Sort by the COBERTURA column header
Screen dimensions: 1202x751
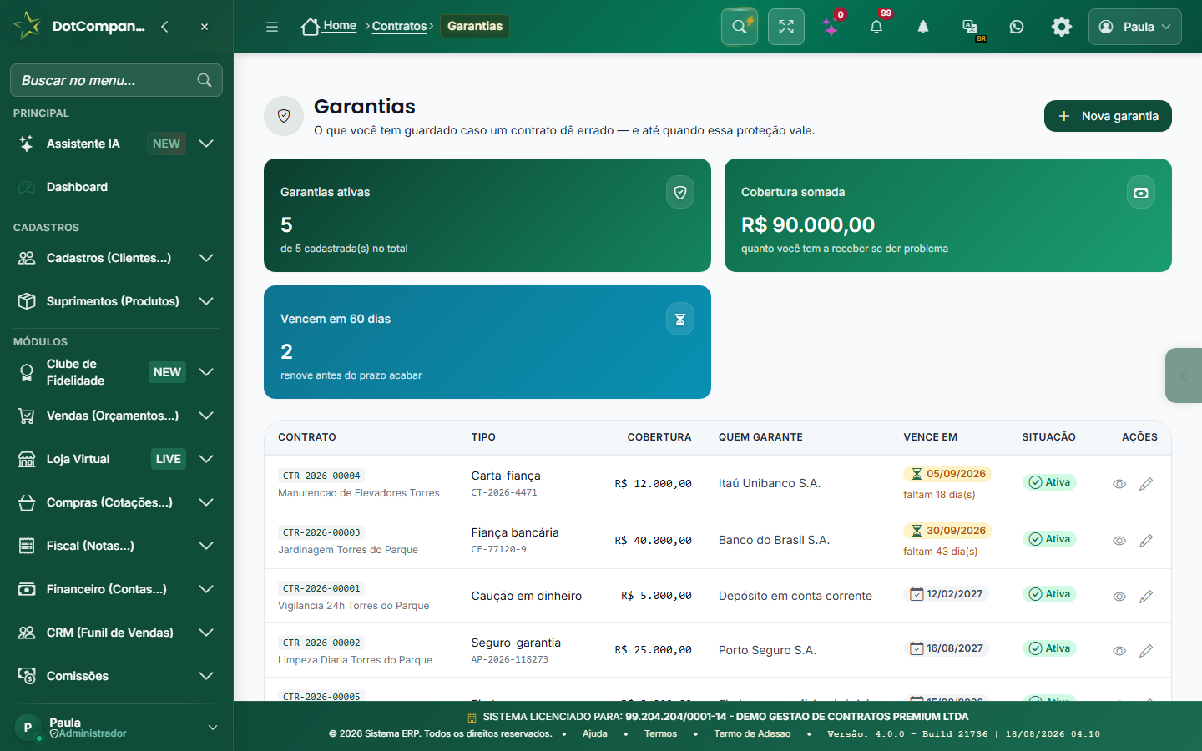click(x=659, y=437)
